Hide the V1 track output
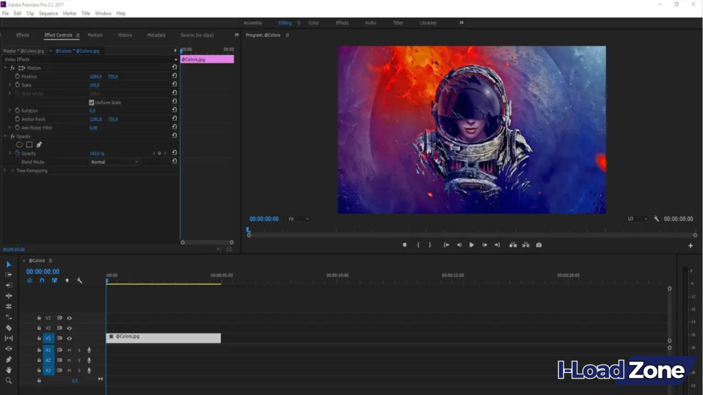Viewport: 703px width, 395px height. [x=69, y=339]
